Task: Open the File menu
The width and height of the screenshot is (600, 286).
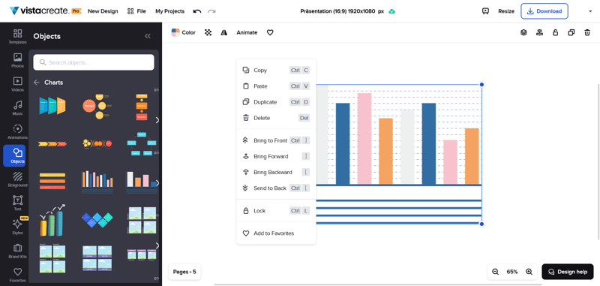Action: pyautogui.click(x=136, y=11)
